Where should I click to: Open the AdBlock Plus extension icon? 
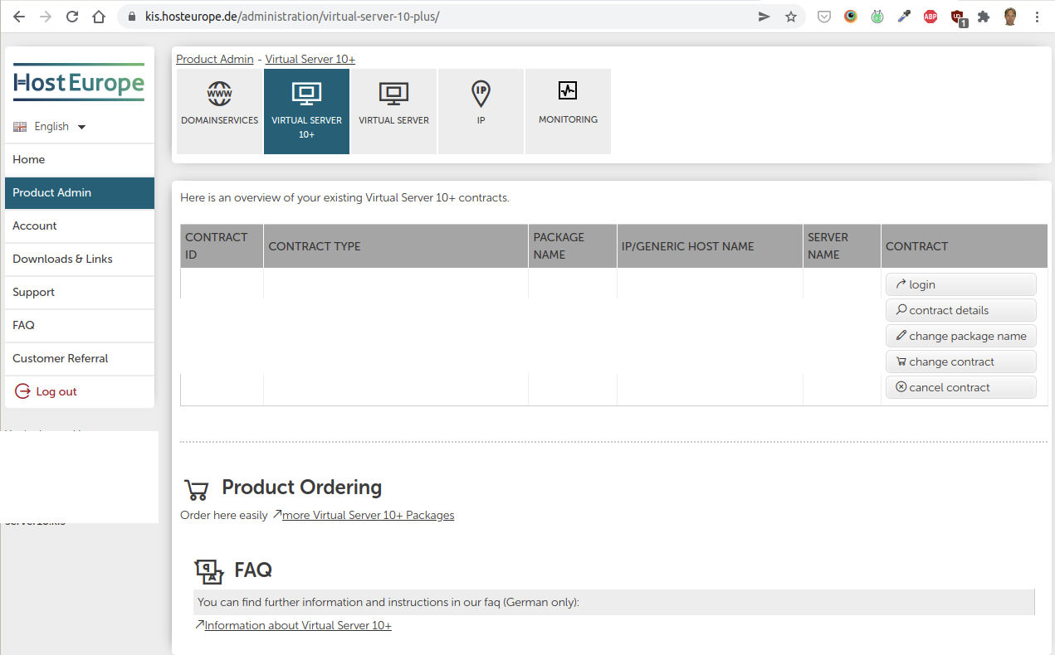[930, 17]
